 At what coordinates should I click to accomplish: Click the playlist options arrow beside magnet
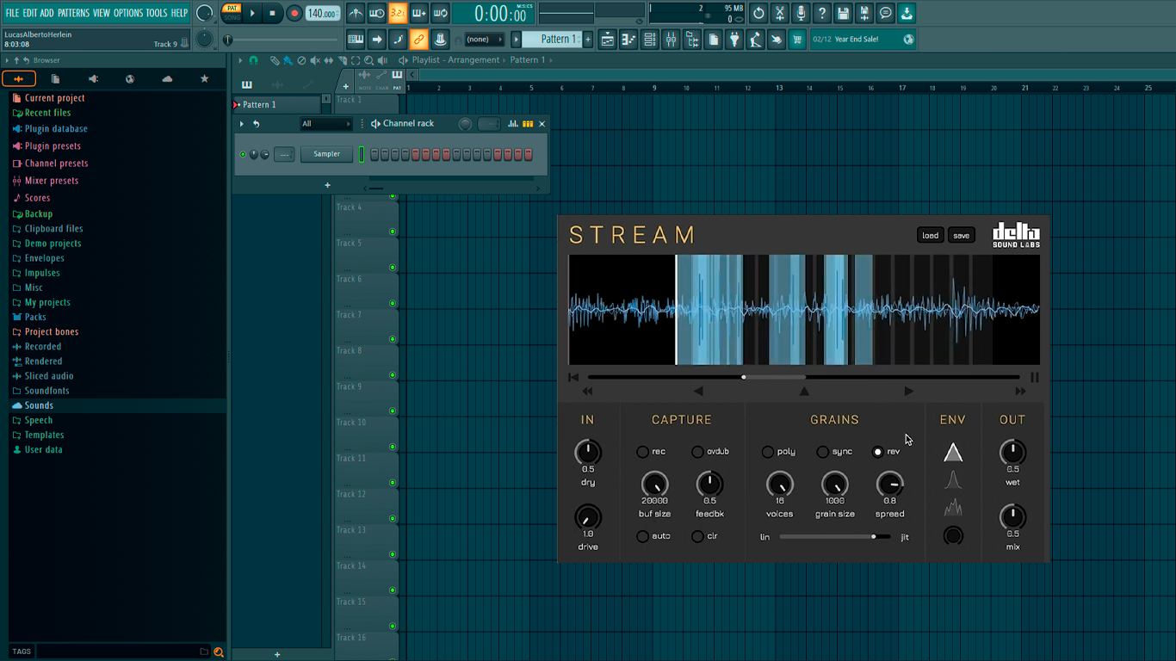point(241,60)
